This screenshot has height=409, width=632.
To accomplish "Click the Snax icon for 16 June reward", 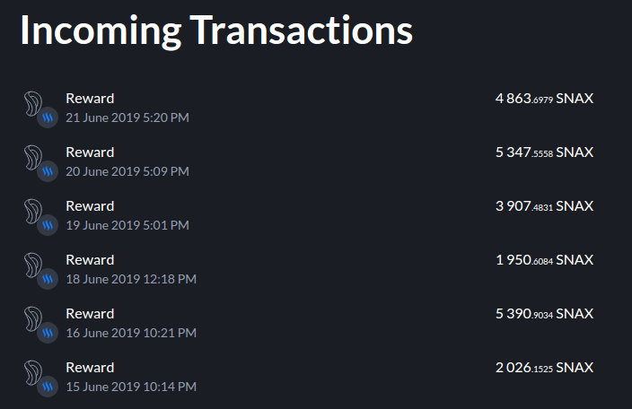I will pyautogui.click(x=33, y=318).
